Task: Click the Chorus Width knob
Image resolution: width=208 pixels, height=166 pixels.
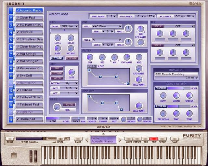Action: pyautogui.click(x=176, y=95)
